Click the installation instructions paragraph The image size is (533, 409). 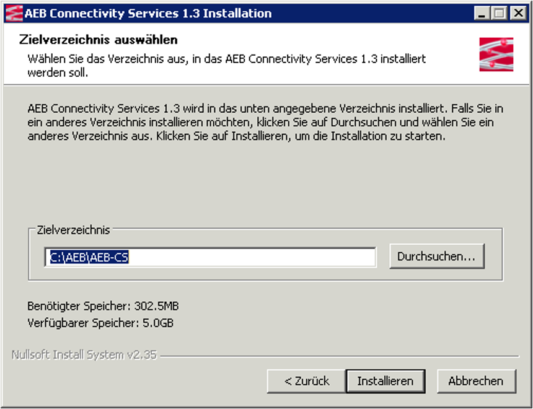260,121
